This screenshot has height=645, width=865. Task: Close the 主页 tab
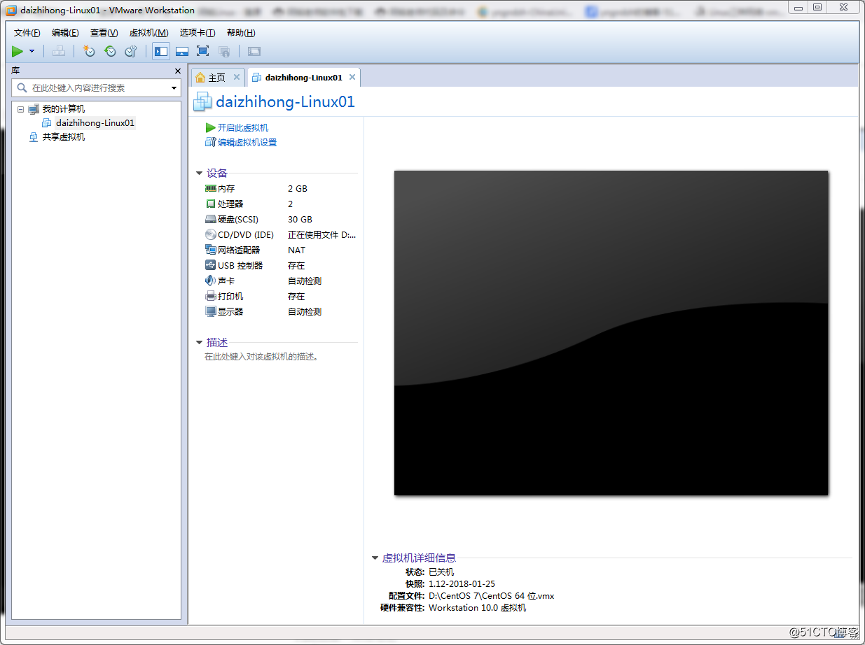point(237,77)
